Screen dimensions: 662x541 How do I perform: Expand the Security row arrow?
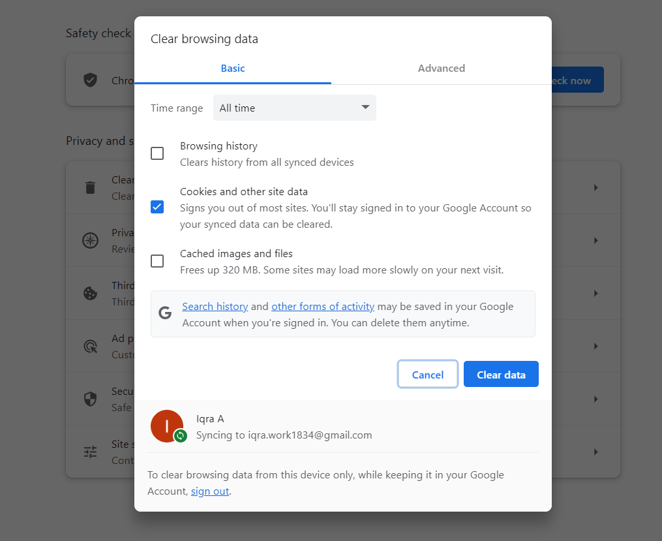point(595,399)
